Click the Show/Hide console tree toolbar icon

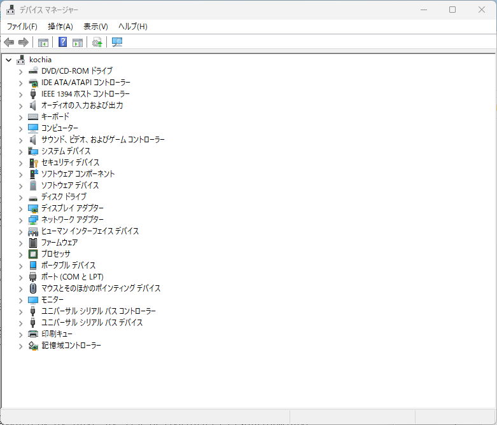pos(43,42)
